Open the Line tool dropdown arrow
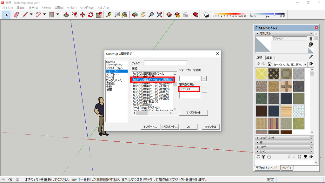The width and height of the screenshot is (325, 183). click(x=31, y=15)
